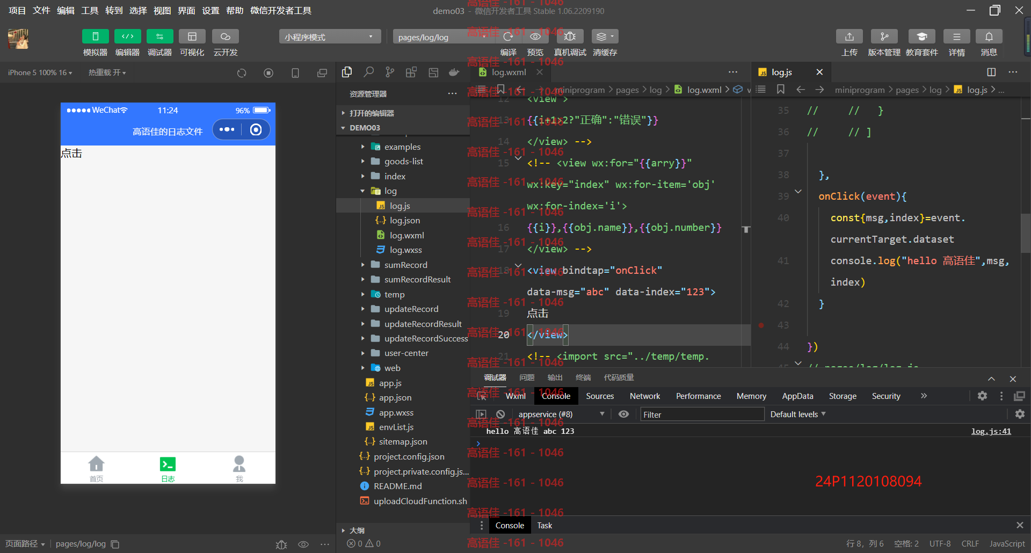
Task: Open the Network devtools tab
Action: click(645, 396)
